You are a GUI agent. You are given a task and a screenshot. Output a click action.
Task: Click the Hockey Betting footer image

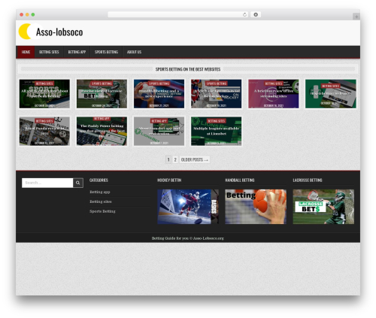[188, 207]
